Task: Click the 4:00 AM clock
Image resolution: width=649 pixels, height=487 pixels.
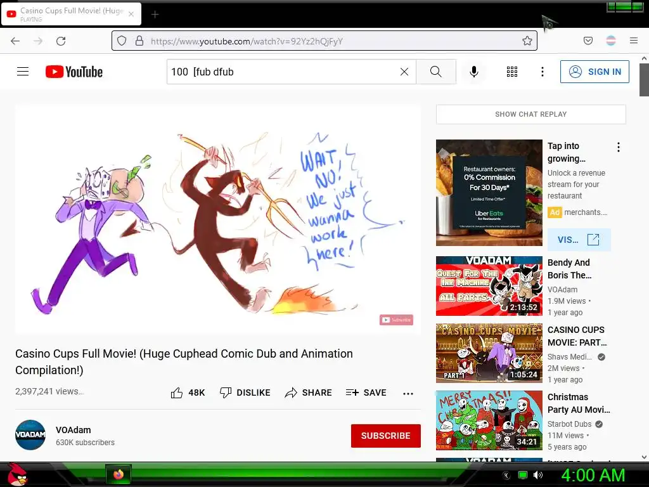Action: tap(593, 475)
